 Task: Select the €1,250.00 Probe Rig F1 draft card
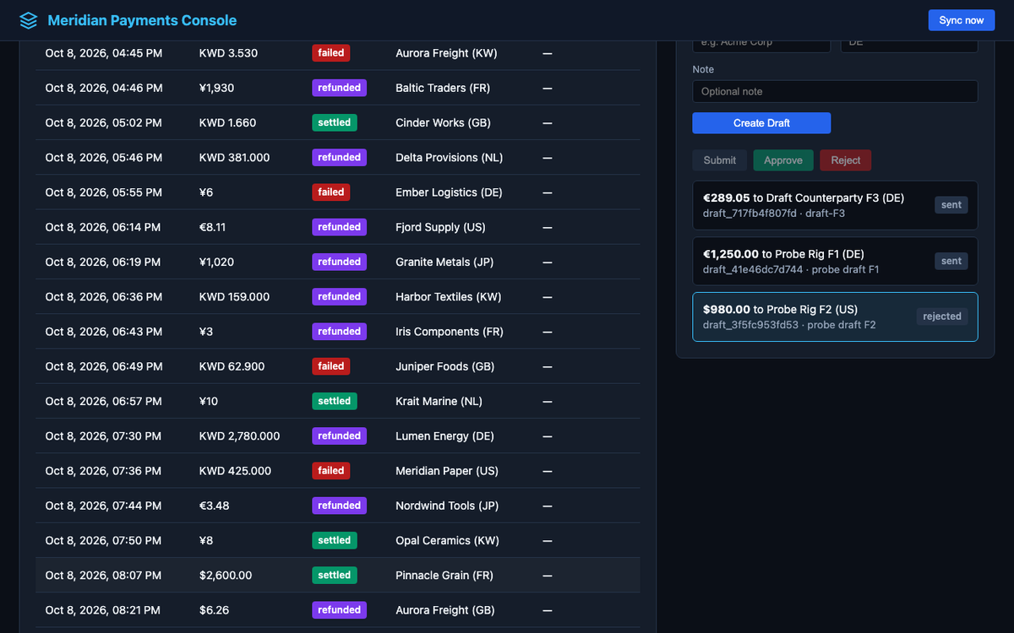[x=835, y=261]
